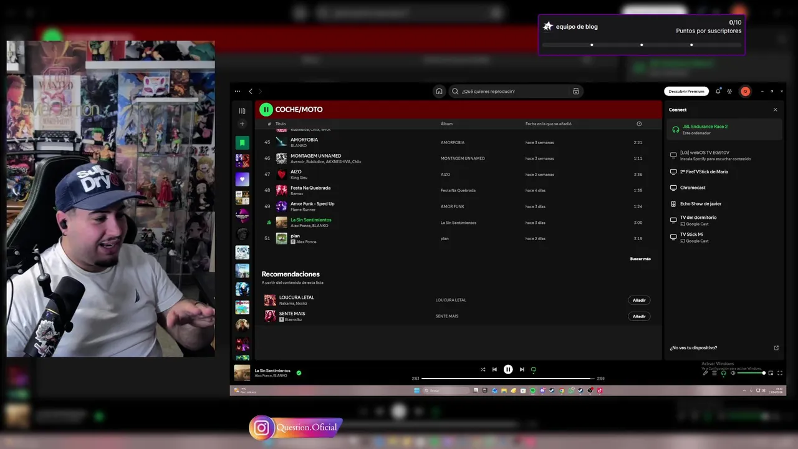Collapse Your Library sidebar icon
The width and height of the screenshot is (798, 449).
pos(242,110)
